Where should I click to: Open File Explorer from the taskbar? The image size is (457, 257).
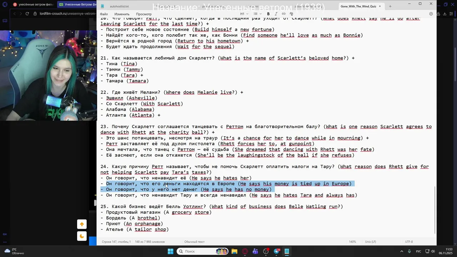click(234, 251)
